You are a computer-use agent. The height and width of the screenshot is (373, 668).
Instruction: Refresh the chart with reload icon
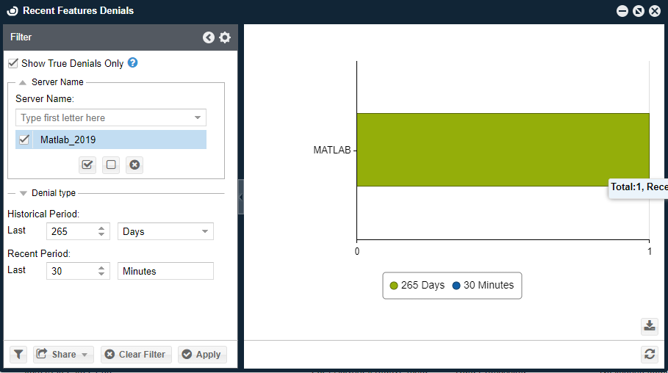point(649,355)
